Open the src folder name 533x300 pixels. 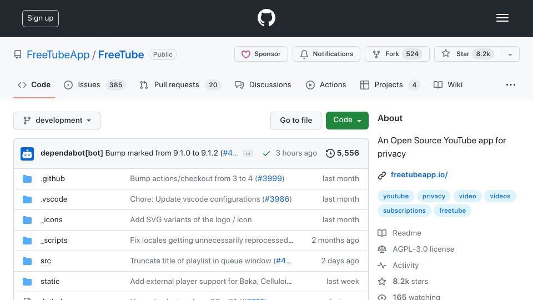pyautogui.click(x=46, y=261)
